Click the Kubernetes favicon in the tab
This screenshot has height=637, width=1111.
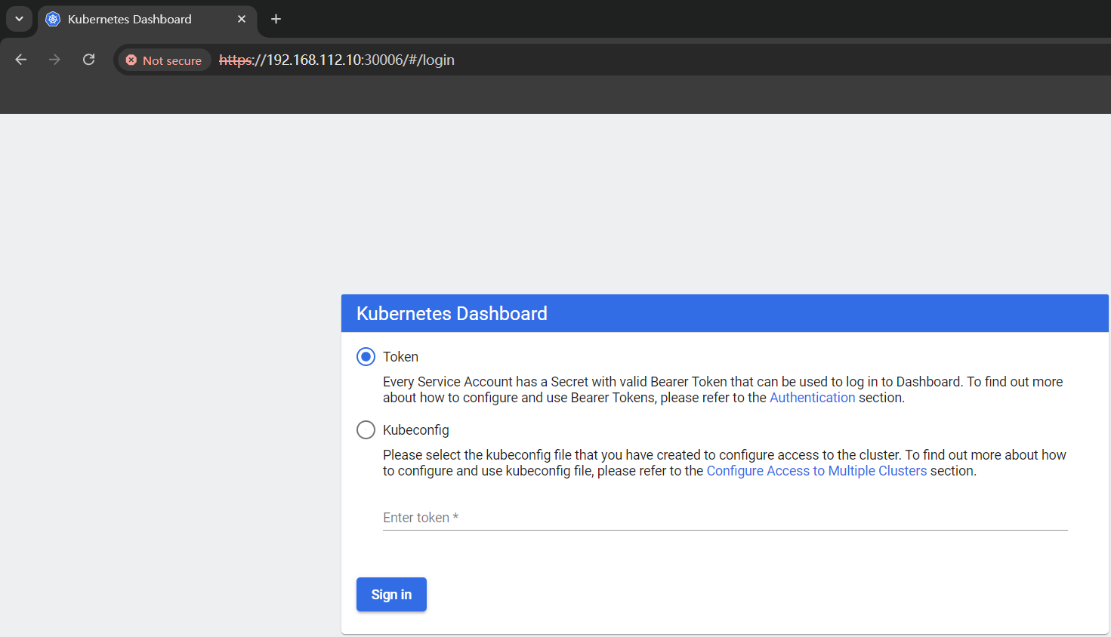click(53, 19)
